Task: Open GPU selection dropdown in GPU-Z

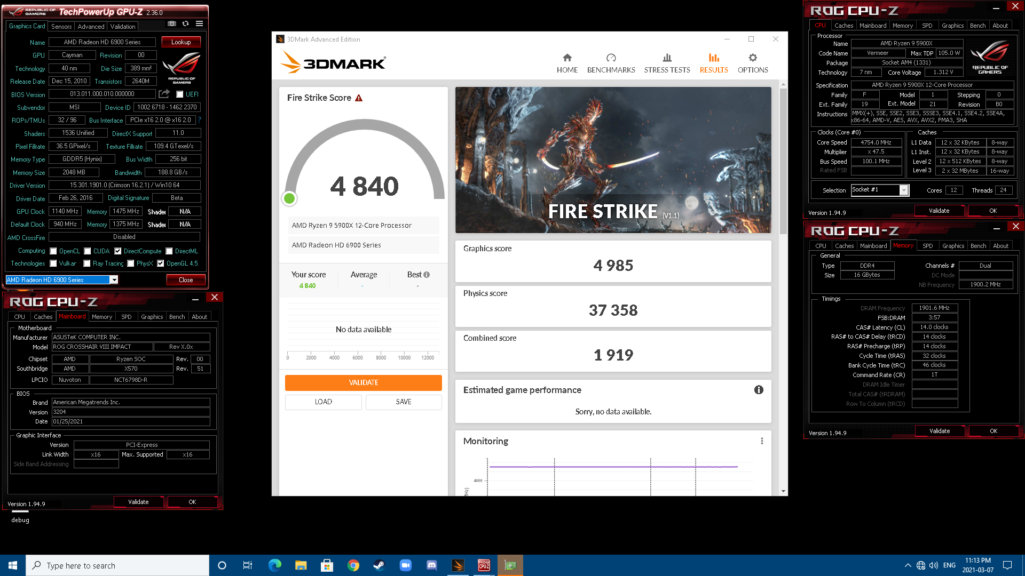Action: click(114, 280)
